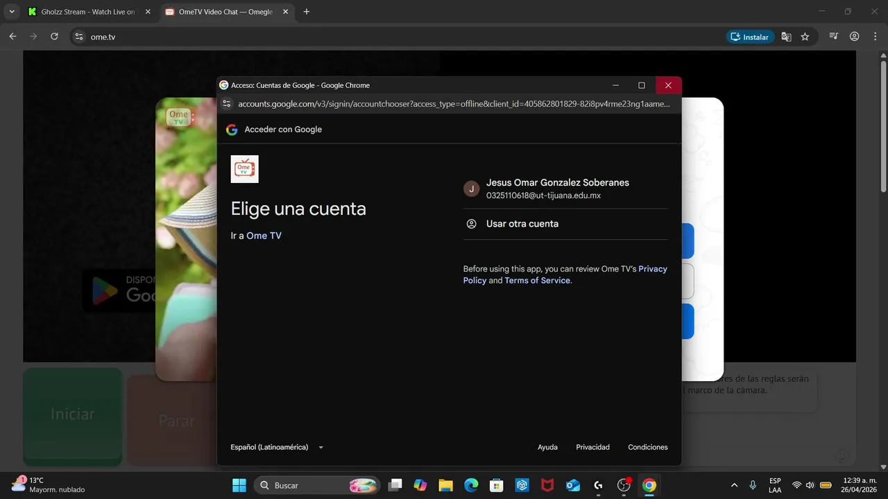
Task: Click the microphone icon in system tray
Action: click(753, 485)
